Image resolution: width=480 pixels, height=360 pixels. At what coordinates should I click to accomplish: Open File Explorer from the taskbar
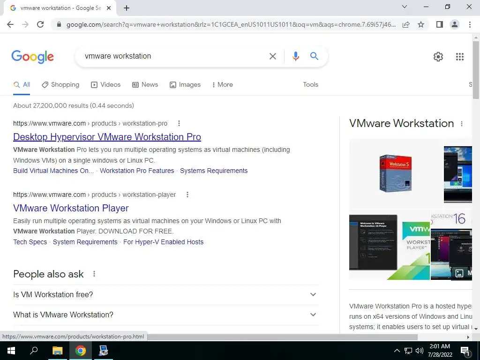[x=57, y=351]
